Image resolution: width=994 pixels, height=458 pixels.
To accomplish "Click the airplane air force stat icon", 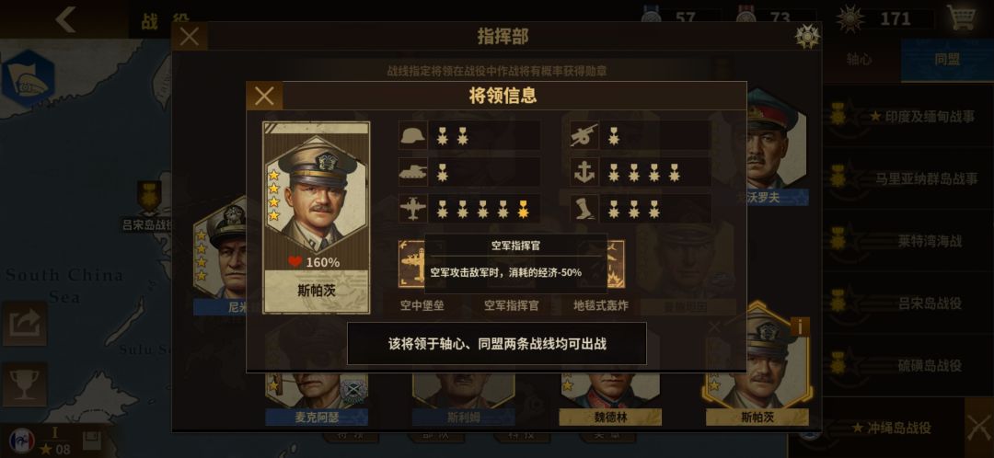I will coord(412,209).
